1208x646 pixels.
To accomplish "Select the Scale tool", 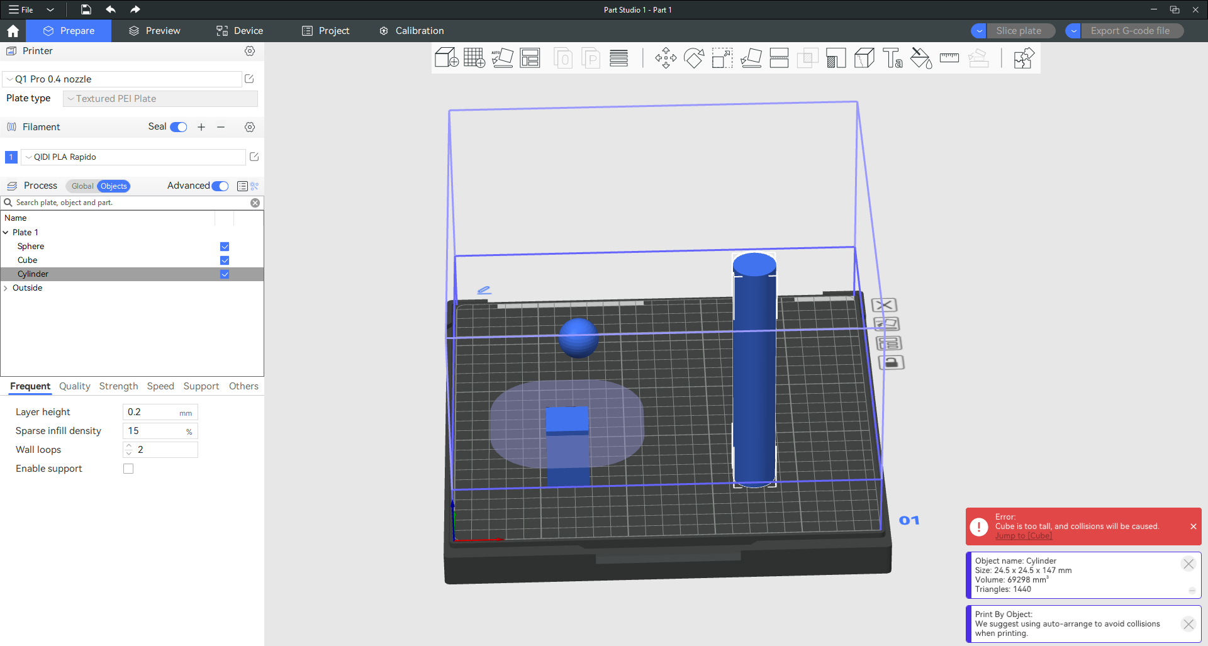I will [722, 58].
